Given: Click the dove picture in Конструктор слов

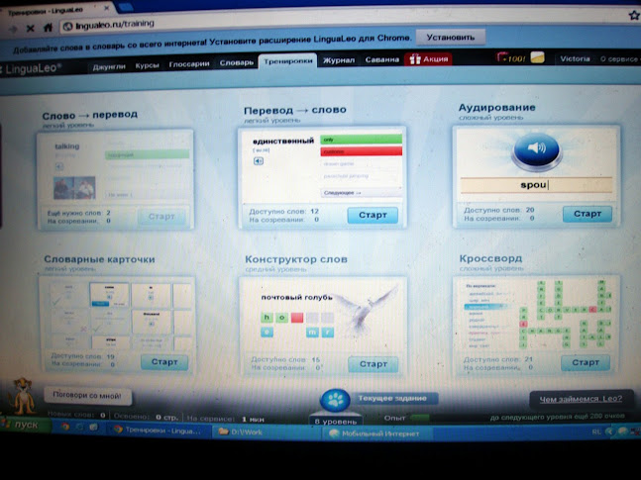Looking at the screenshot, I should point(366,309).
